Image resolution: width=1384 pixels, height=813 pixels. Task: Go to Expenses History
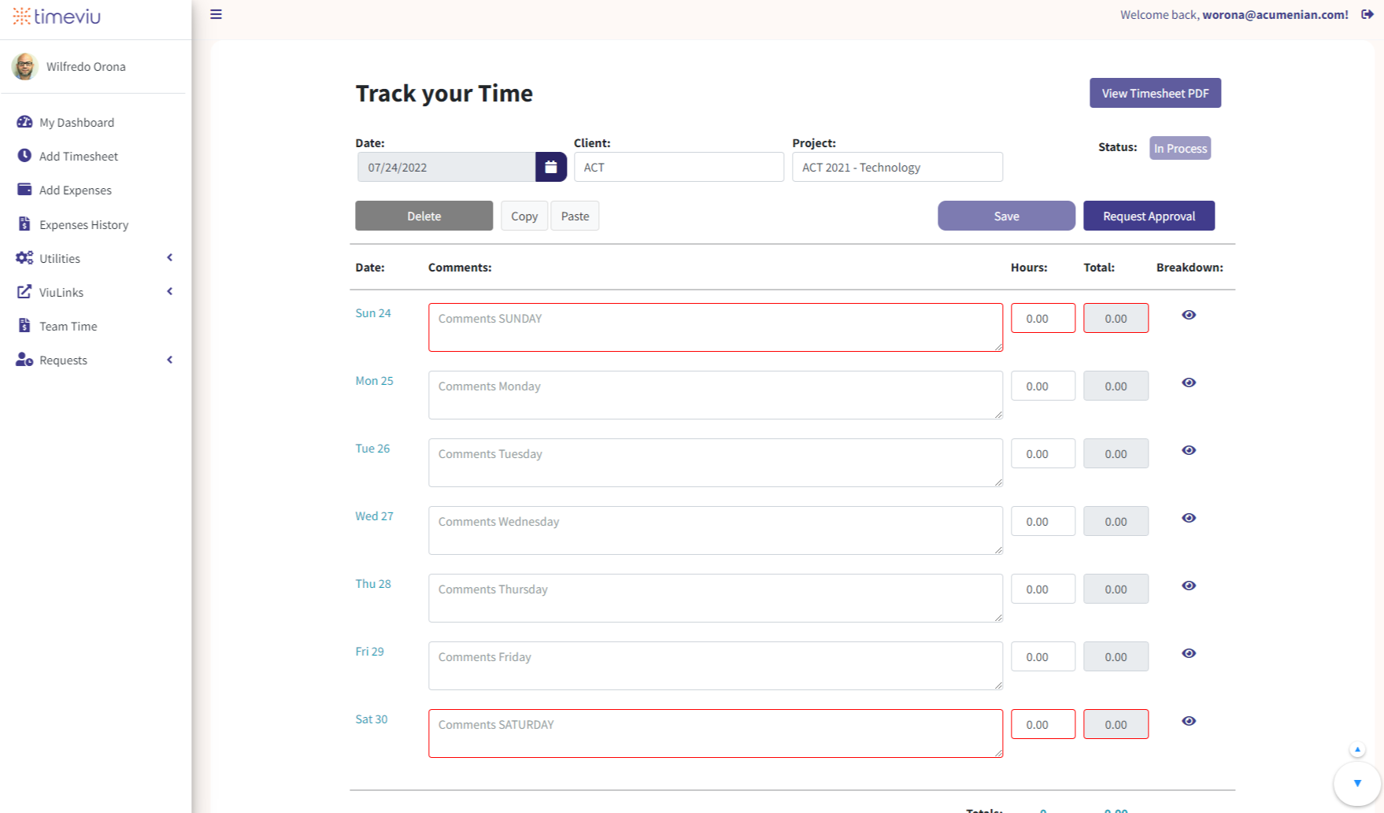83,225
